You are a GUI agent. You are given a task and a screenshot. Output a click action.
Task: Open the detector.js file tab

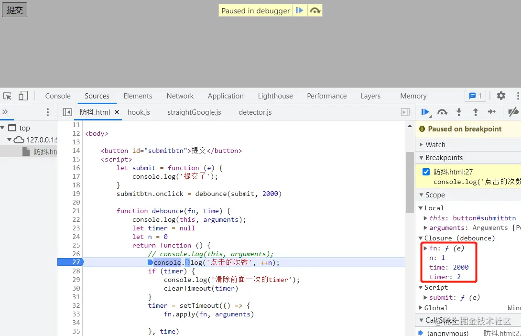(255, 112)
